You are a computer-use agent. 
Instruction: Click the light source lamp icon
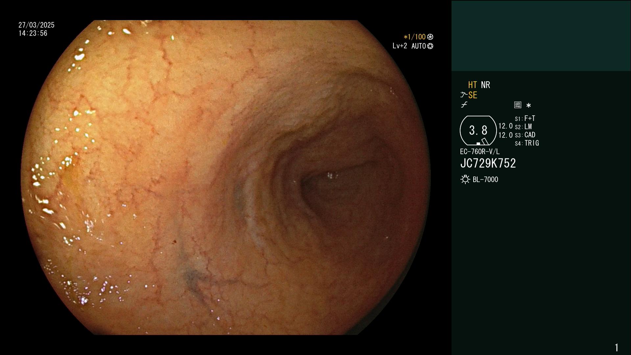coord(465,179)
